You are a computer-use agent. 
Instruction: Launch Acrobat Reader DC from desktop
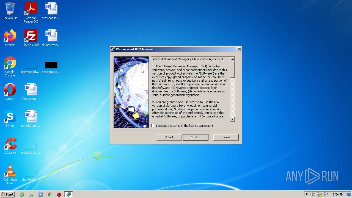point(31,13)
